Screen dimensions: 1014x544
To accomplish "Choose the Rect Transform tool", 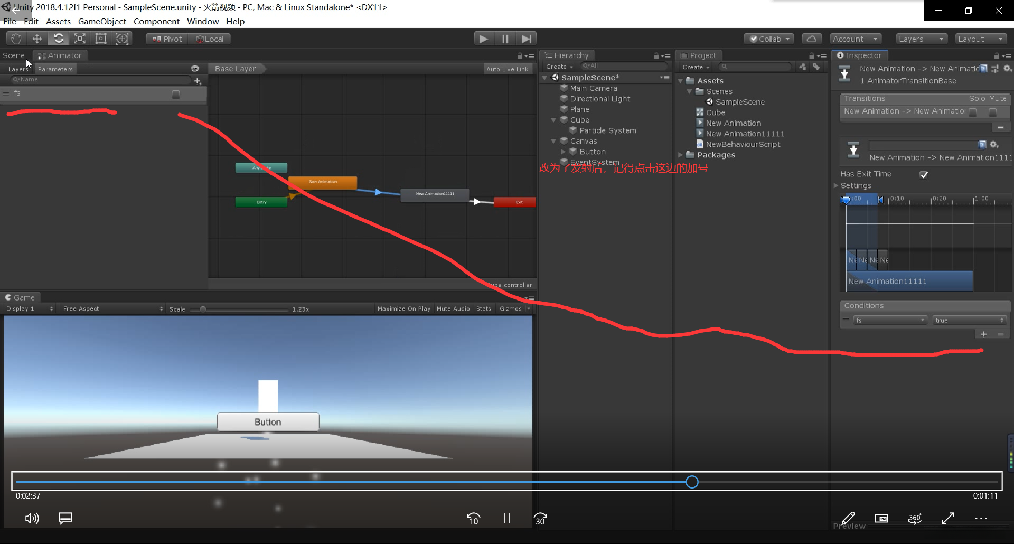I will pos(101,39).
